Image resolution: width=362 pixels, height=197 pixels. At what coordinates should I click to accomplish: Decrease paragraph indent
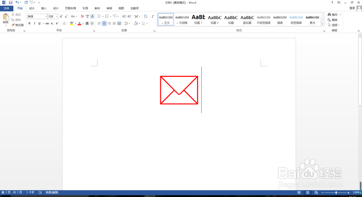point(124,16)
